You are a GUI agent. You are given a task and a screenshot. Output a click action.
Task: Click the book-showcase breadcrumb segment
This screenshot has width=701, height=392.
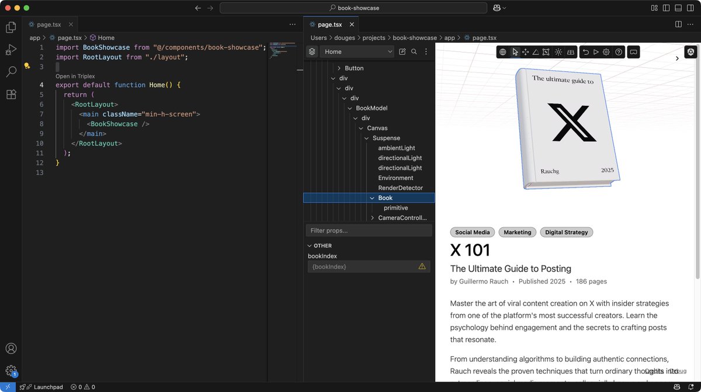415,37
